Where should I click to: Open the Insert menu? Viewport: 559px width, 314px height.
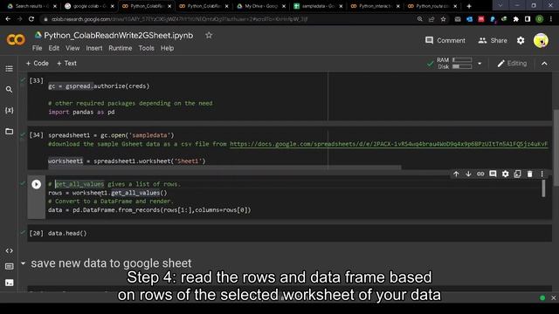tap(94, 48)
